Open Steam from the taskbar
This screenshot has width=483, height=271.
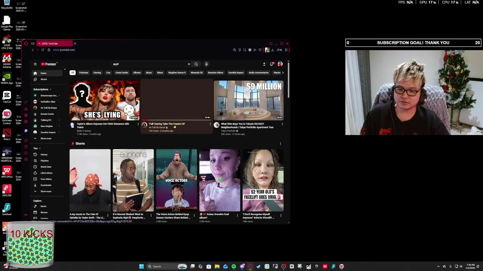[x=258, y=266]
